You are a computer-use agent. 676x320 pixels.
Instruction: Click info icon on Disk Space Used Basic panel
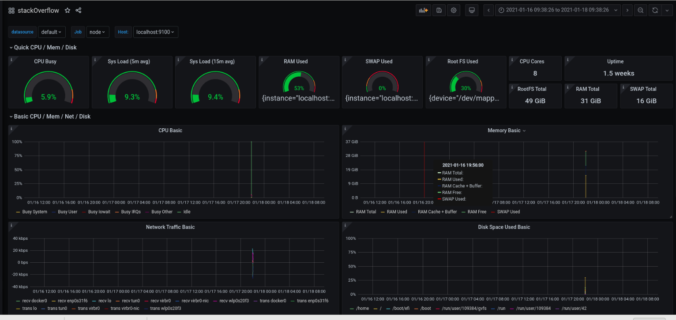[345, 225]
